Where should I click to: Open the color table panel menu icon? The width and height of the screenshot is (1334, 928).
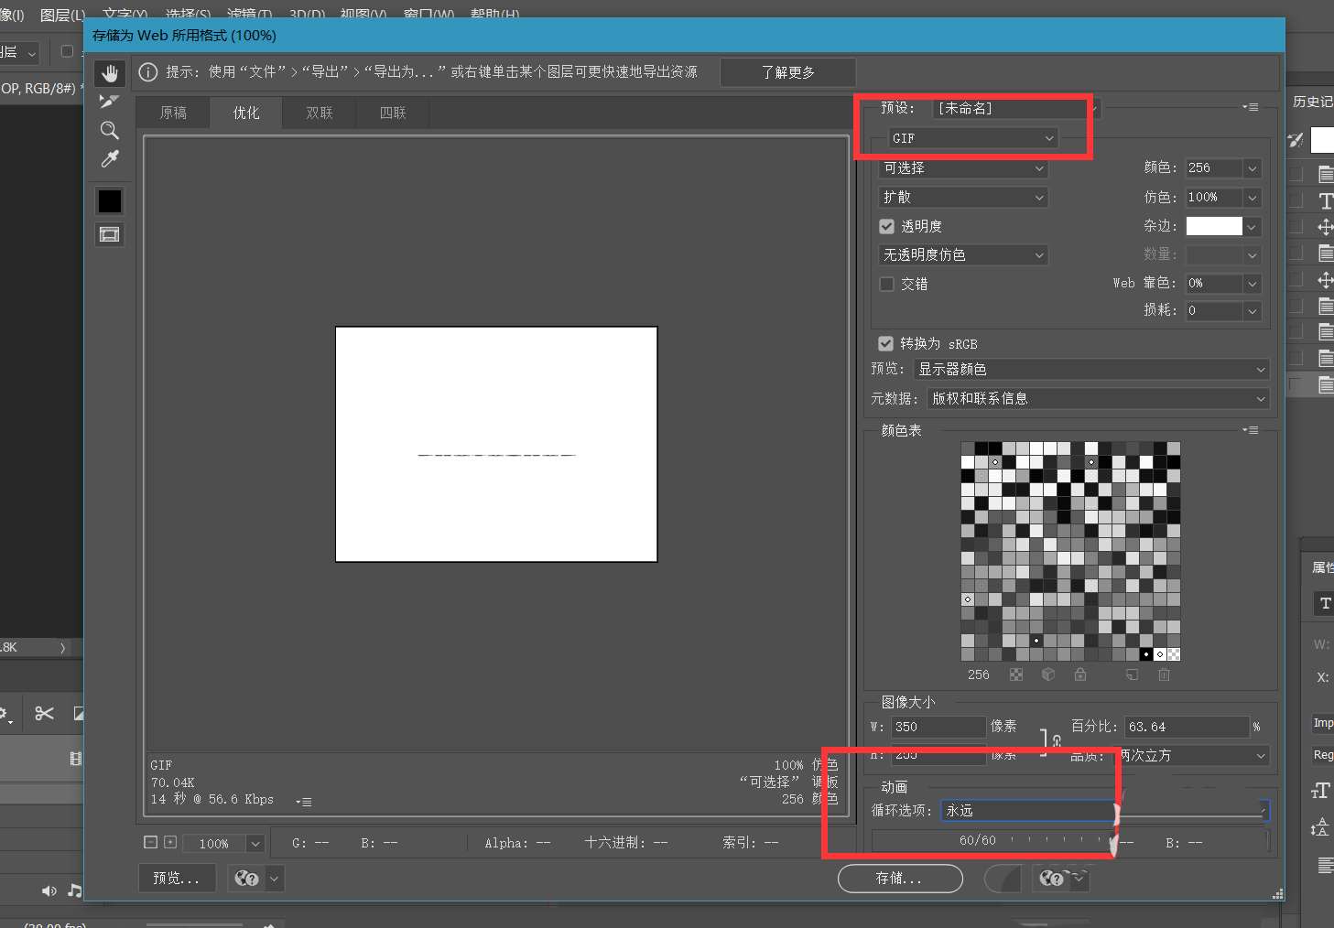[x=1250, y=430]
